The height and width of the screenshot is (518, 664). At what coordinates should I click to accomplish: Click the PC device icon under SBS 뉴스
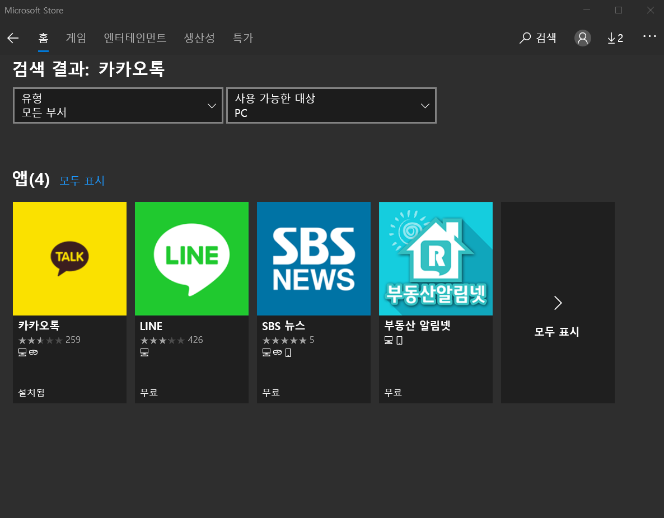pyautogui.click(x=266, y=352)
